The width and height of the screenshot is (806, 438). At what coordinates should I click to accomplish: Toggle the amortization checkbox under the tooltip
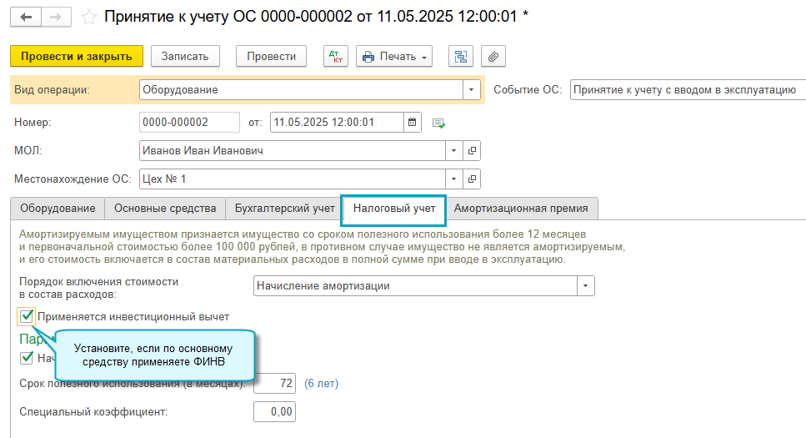coord(28,358)
